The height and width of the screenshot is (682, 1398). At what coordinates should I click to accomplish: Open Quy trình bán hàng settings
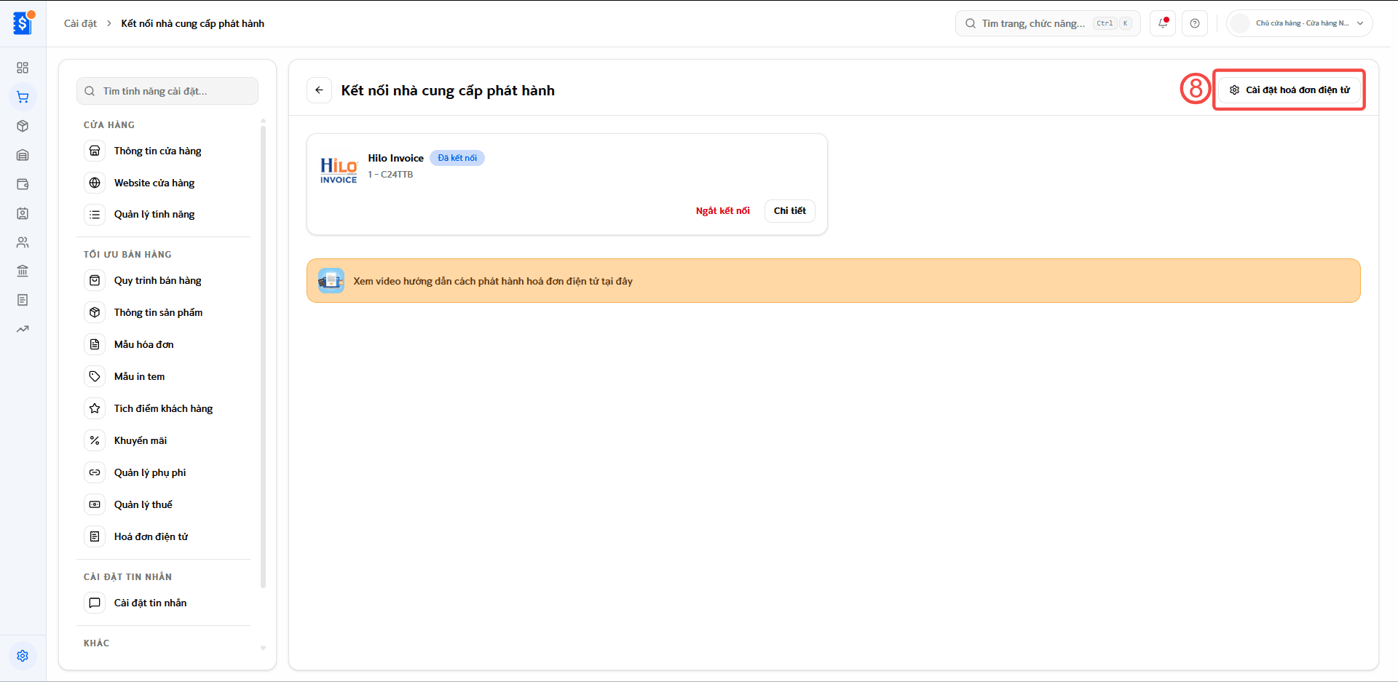167,280
